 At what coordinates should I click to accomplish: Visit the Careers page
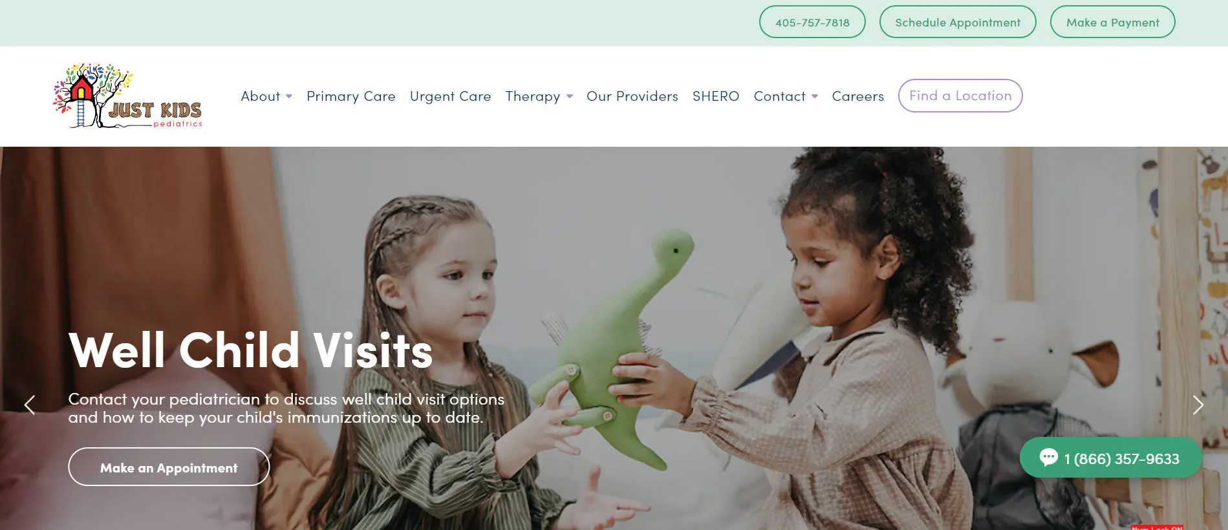tap(857, 96)
